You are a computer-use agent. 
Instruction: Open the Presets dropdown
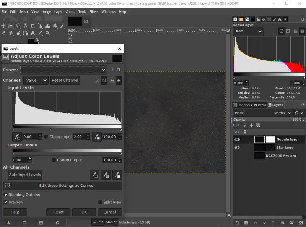click(63, 70)
